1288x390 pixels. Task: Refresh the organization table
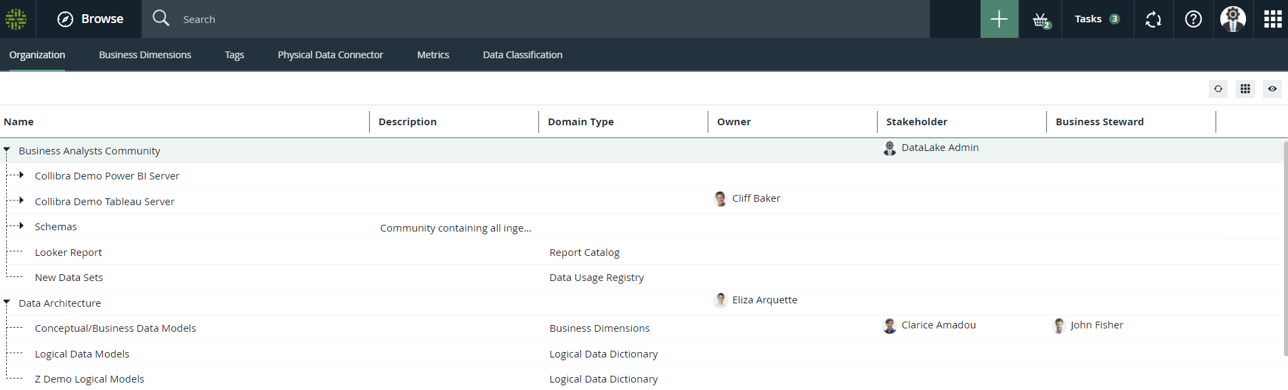(x=1218, y=89)
